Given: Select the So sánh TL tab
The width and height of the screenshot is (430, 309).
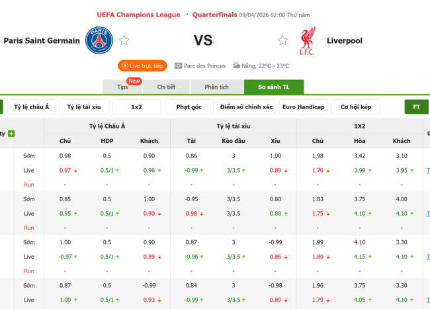Looking at the screenshot, I should (x=273, y=87).
